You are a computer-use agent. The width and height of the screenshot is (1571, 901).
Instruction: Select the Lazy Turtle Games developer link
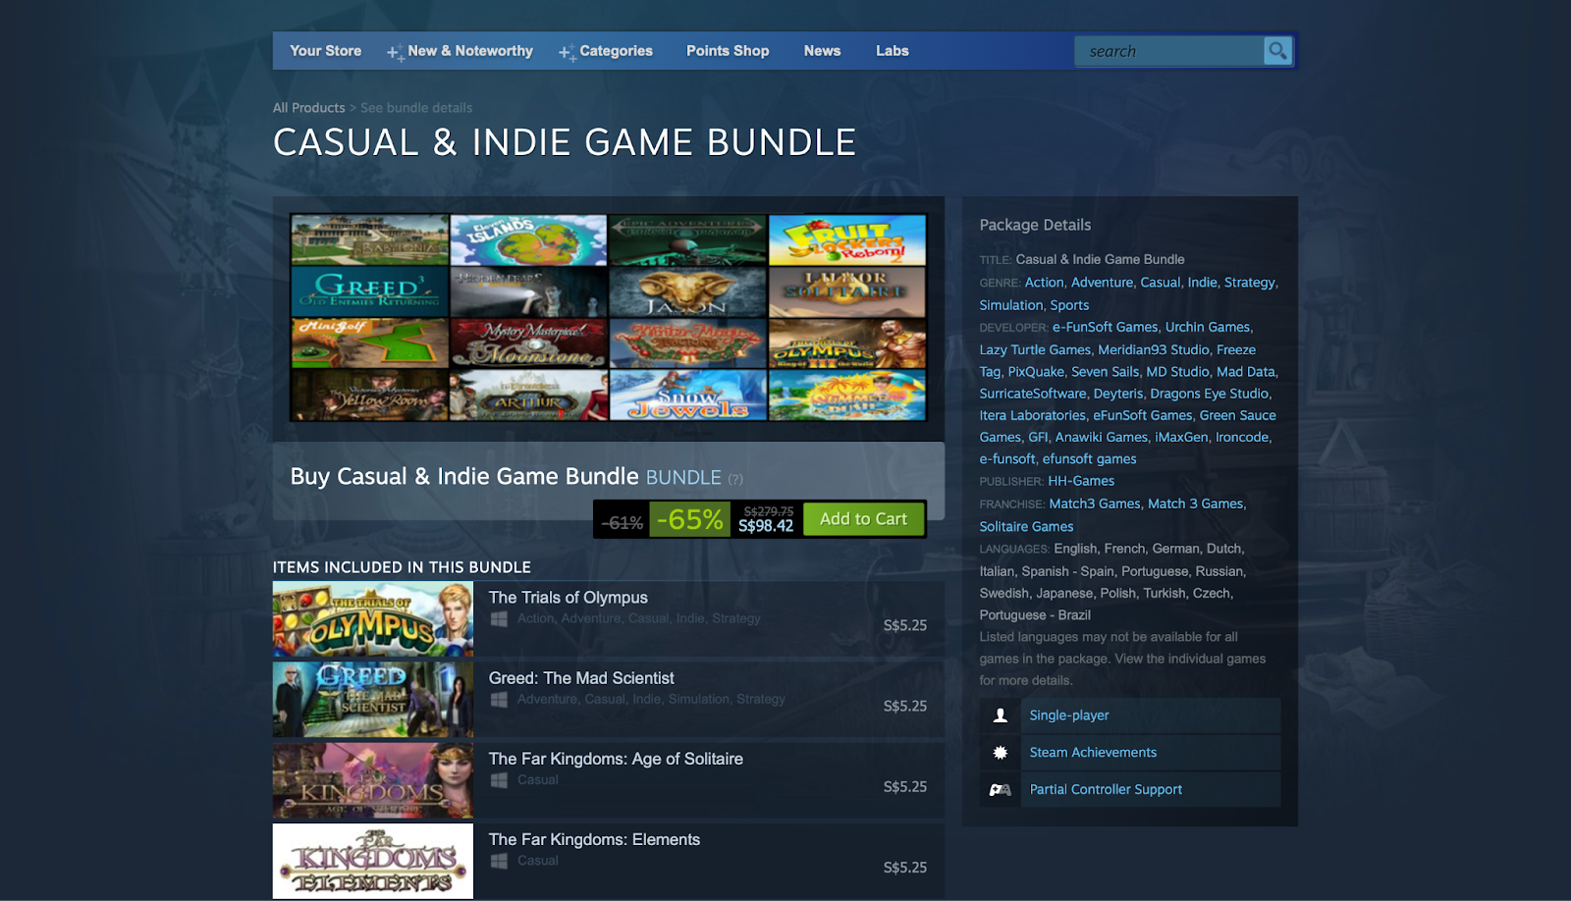click(1035, 349)
